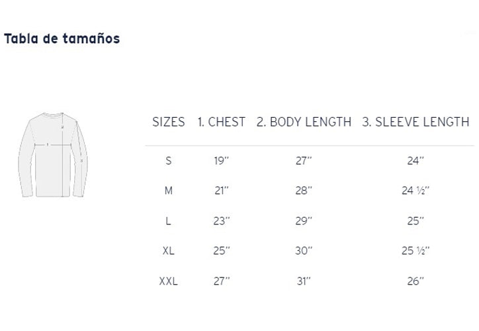Select the sleeve length 25 ½" value
Viewport: 479px width, 331px height.
(x=415, y=251)
